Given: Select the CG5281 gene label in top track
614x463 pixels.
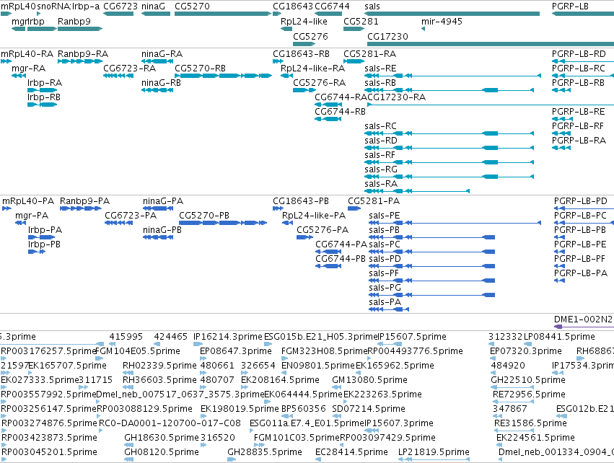Looking at the screenshot, I should (x=361, y=22).
